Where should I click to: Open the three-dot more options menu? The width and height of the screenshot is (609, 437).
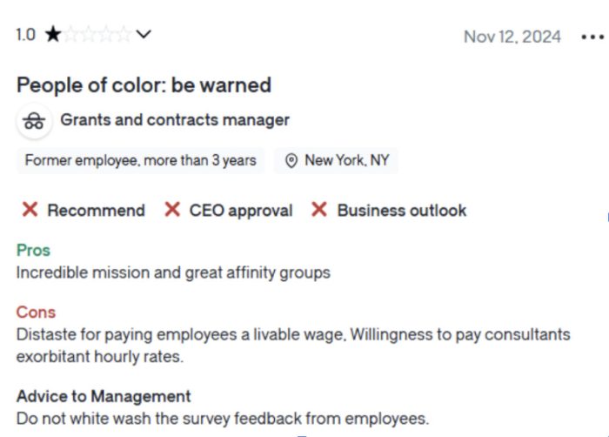click(x=592, y=37)
